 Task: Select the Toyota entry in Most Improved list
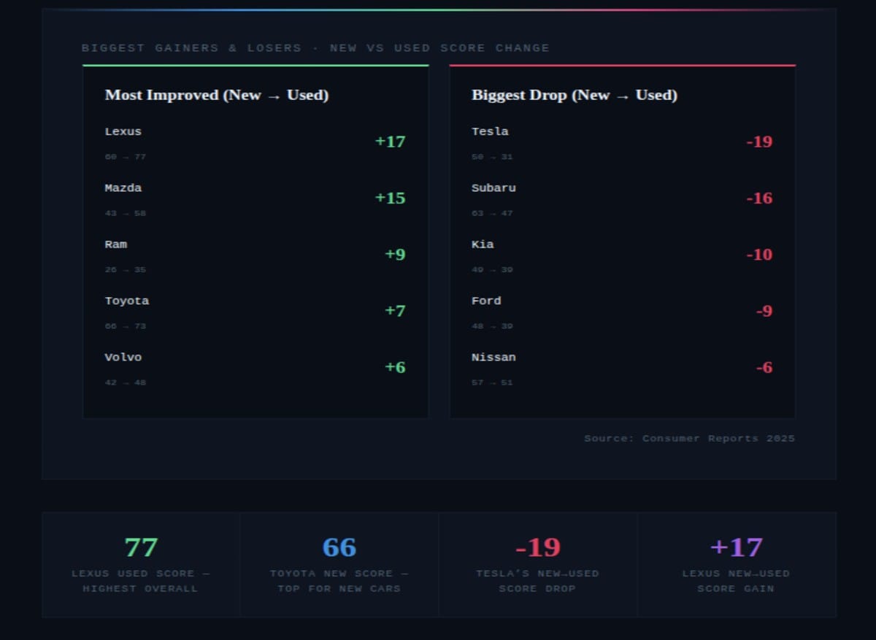point(127,301)
